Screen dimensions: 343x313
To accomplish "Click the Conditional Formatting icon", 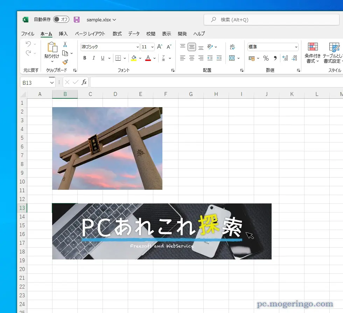I will click(x=313, y=53).
